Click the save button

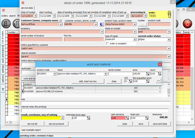tap(141, 124)
